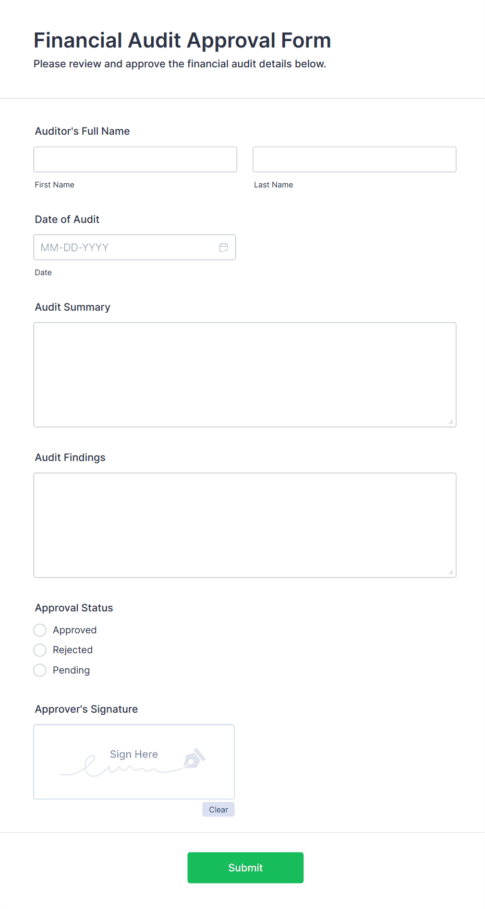
Task: Focus the First Name input field
Action: 135,160
